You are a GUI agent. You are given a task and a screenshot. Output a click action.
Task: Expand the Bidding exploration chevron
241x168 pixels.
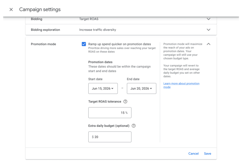[208, 30]
